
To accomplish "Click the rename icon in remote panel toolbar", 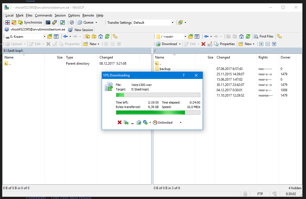I will click(210, 44).
